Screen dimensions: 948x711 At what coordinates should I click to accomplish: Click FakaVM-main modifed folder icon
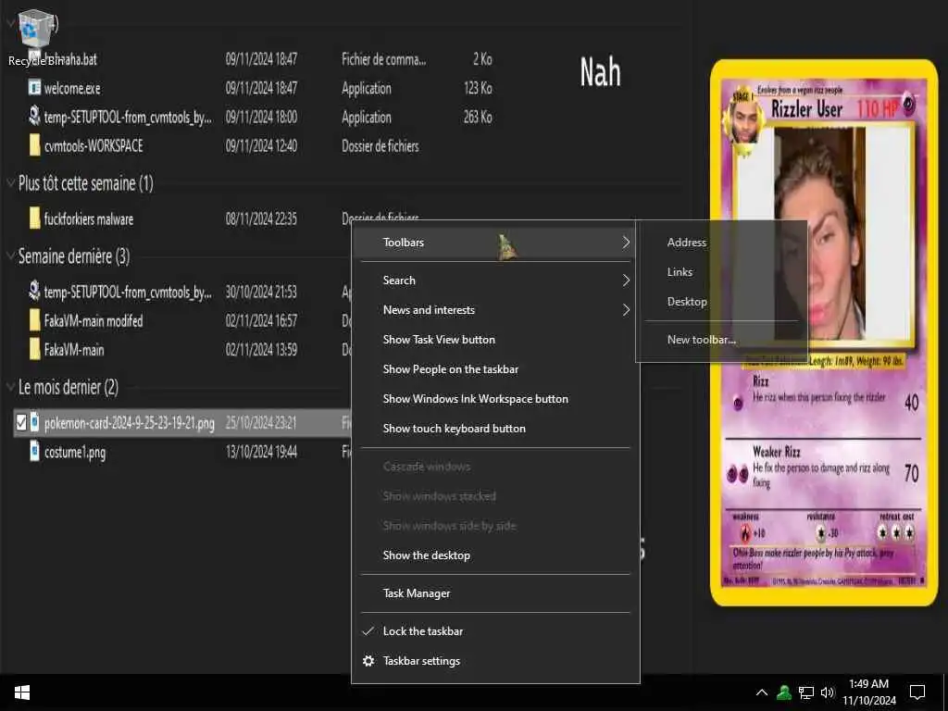[35, 319]
